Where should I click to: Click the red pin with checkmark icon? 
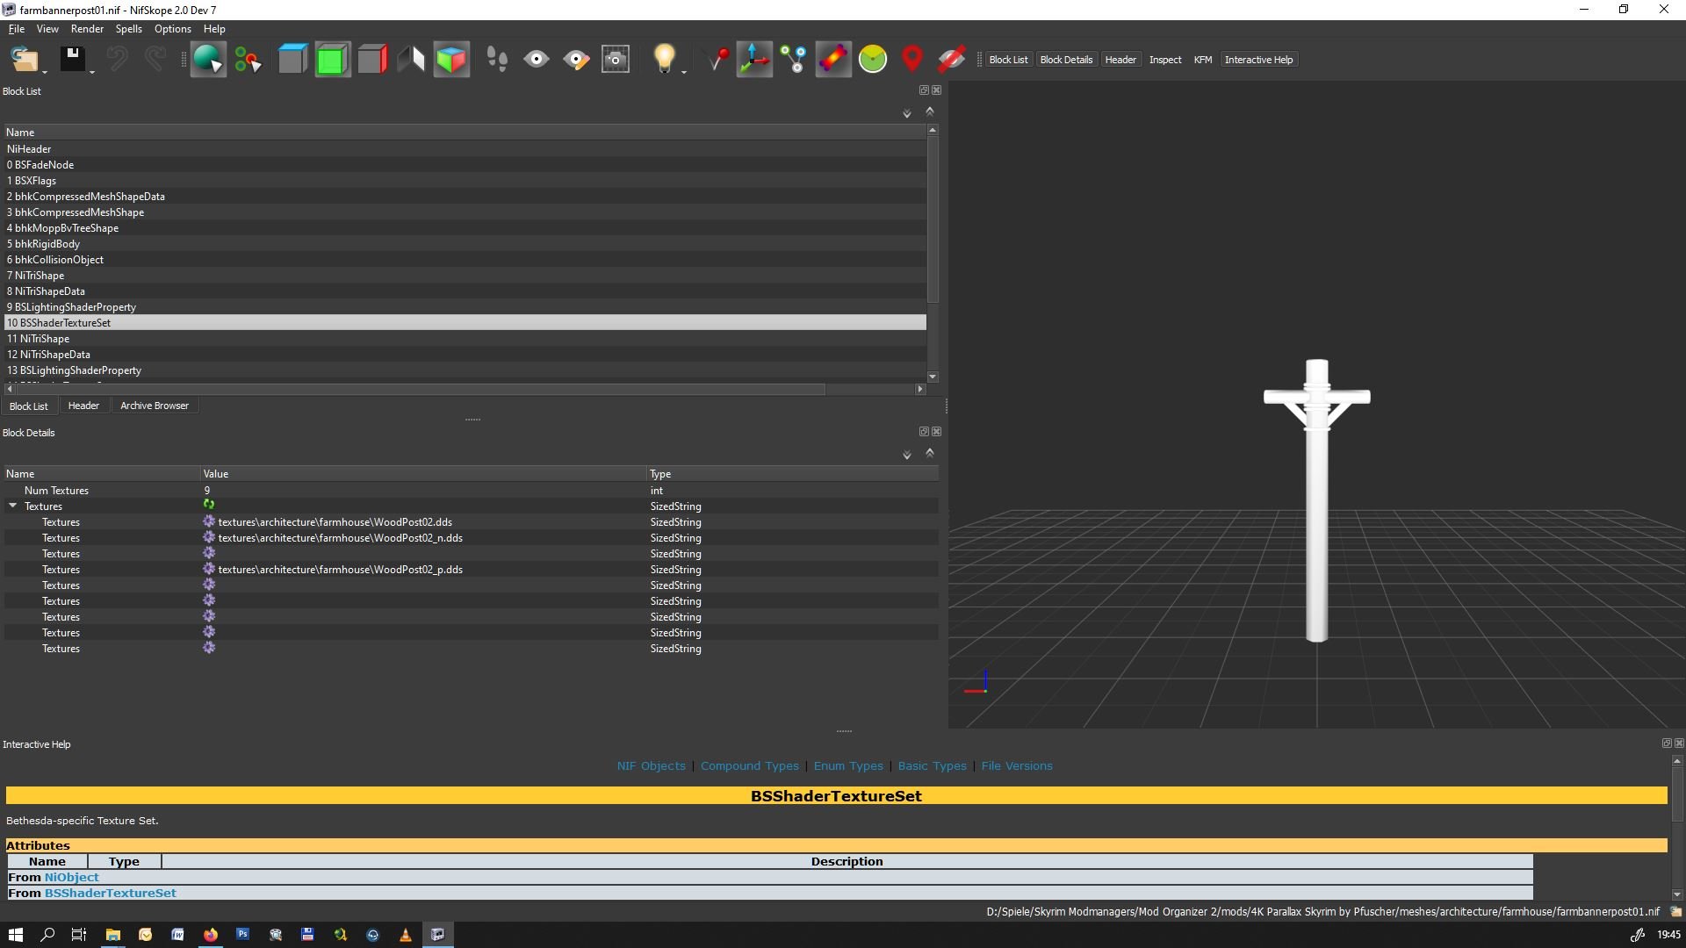718,60
